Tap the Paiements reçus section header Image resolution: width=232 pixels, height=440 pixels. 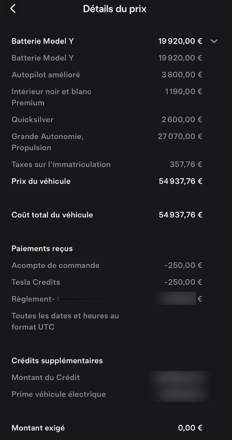click(42, 249)
